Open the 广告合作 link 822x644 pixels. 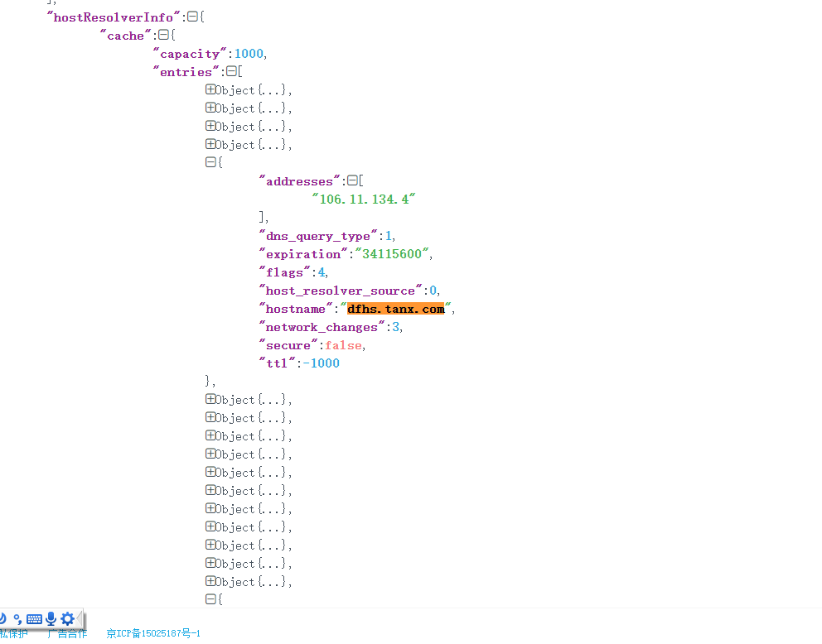66,633
